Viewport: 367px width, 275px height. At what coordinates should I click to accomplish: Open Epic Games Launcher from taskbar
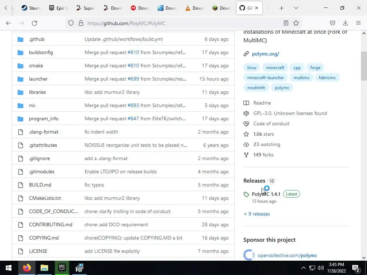pyautogui.click(x=62, y=268)
